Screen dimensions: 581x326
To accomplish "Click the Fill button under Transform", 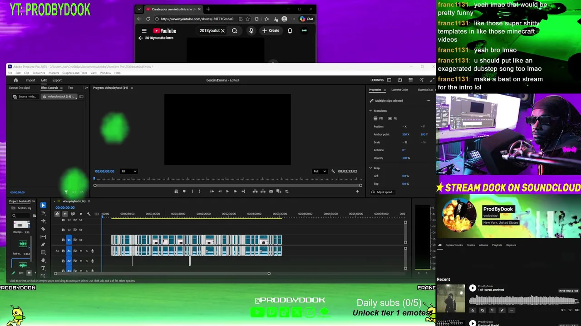I will [x=379, y=119].
